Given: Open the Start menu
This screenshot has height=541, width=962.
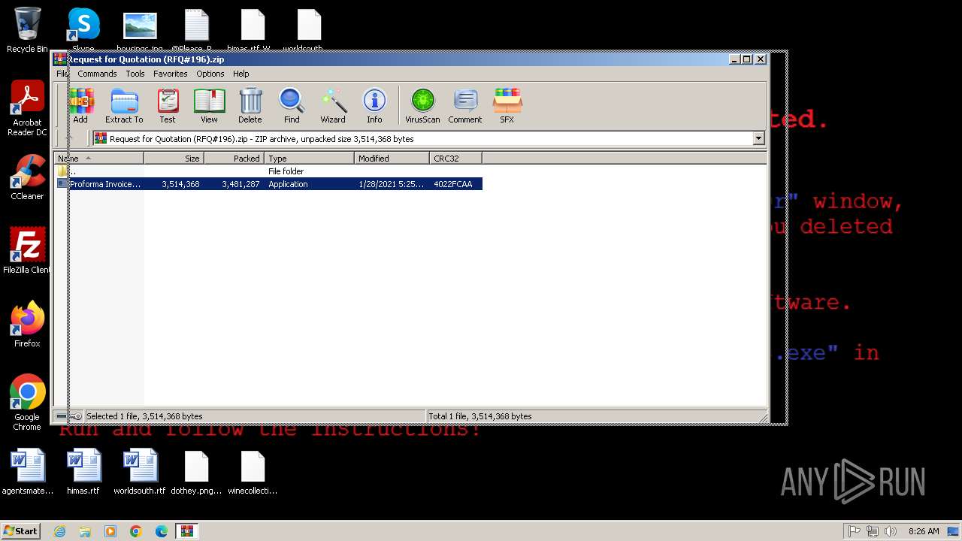Looking at the screenshot, I should tap(20, 531).
